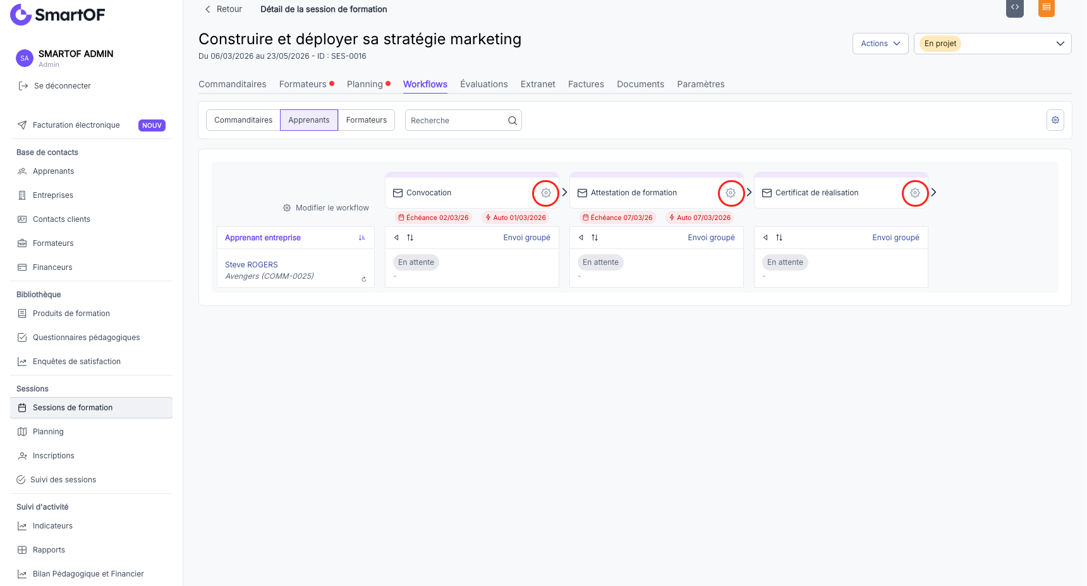This screenshot has height=586, width=1087.
Task: Click the left triangle icon in Convocation column
Action: click(x=396, y=238)
